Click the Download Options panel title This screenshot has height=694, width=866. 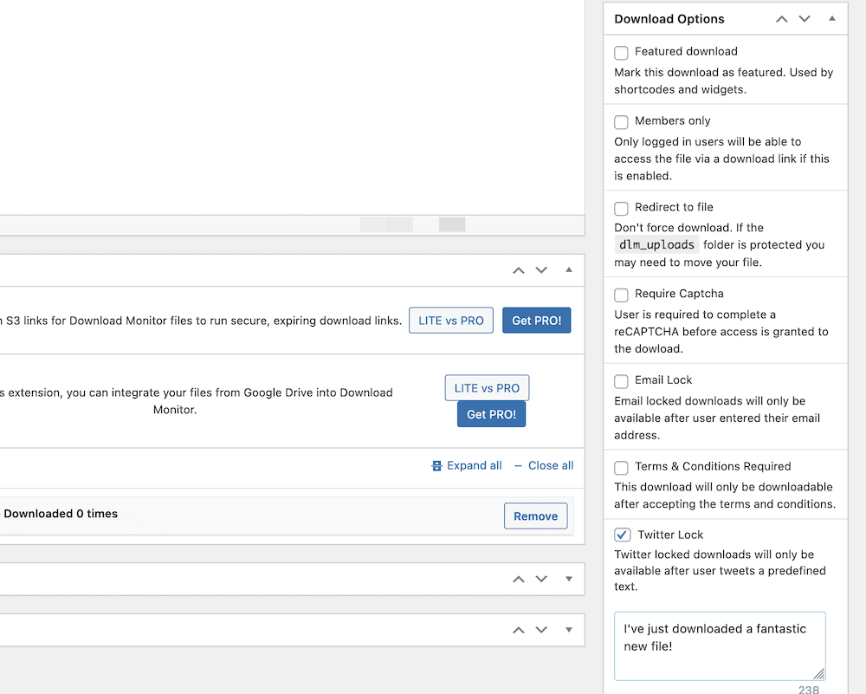669,19
